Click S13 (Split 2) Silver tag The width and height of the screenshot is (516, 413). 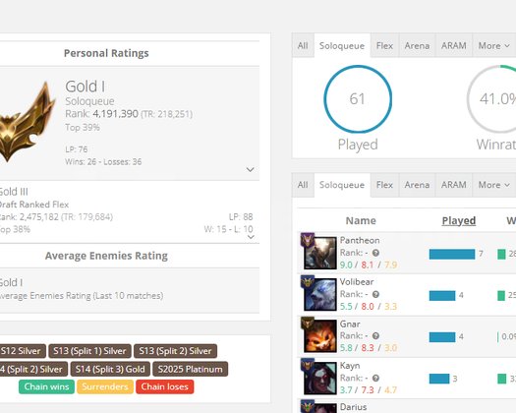point(175,351)
